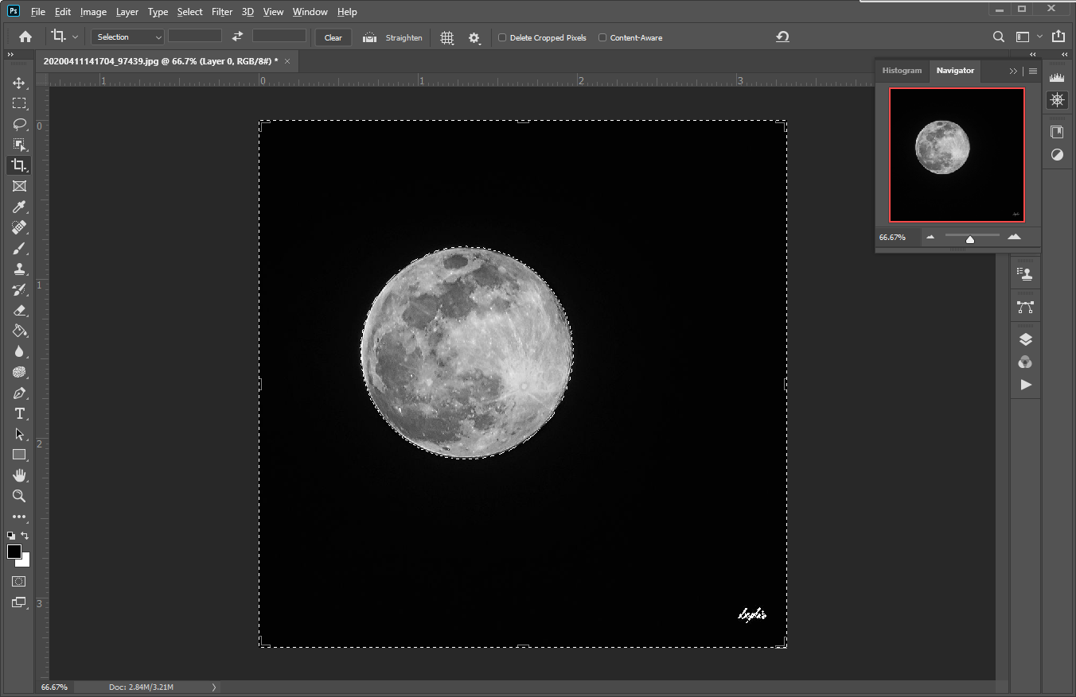Open additional crop settings gear
The image size is (1076, 697).
click(474, 37)
